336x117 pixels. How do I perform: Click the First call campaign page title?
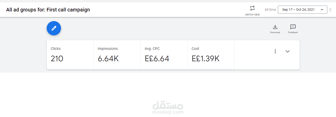(x=48, y=10)
